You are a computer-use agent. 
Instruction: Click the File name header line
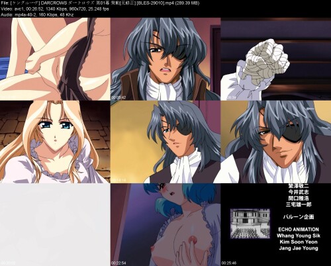click(x=100, y=3)
